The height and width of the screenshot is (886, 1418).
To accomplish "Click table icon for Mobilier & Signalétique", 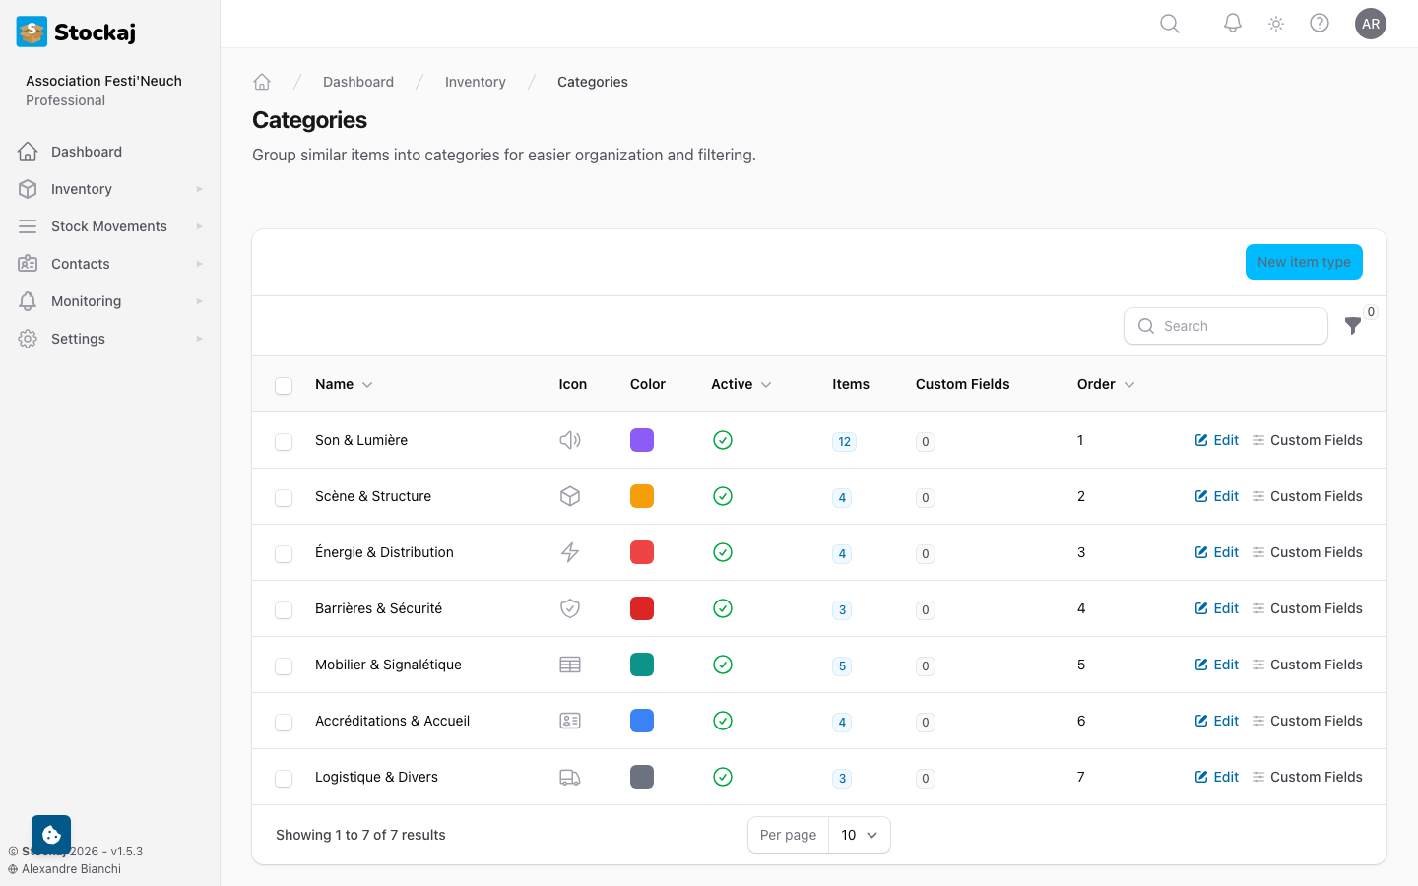I will click(570, 664).
